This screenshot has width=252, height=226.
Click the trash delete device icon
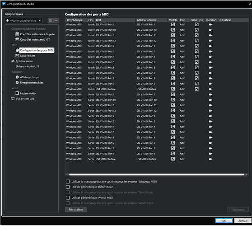[x=51, y=21]
